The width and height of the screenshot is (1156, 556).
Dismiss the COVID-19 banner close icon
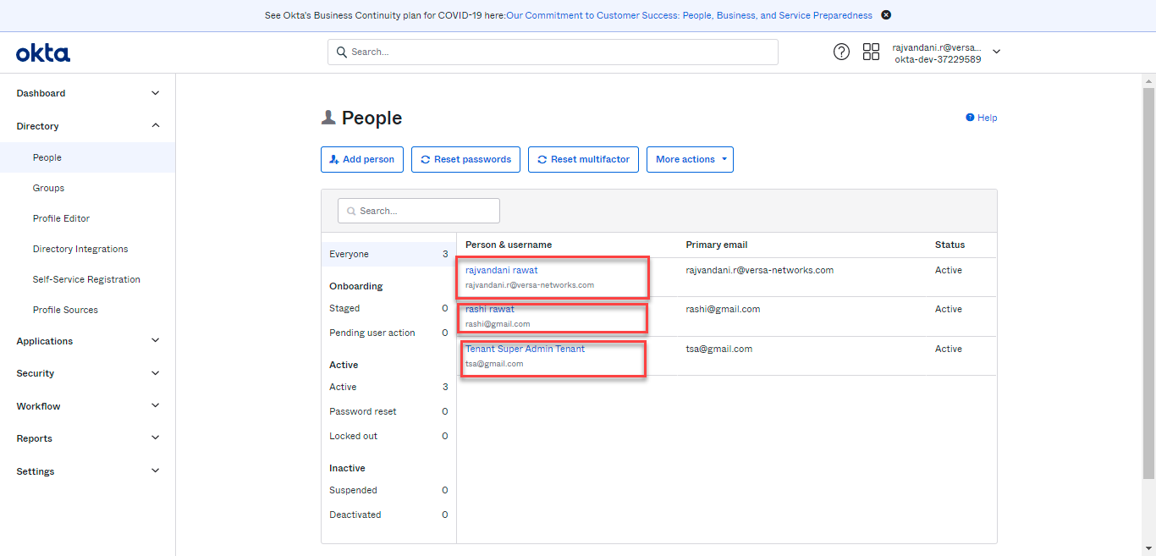pyautogui.click(x=886, y=15)
